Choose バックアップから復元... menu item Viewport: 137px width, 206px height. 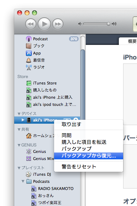pos(89,156)
